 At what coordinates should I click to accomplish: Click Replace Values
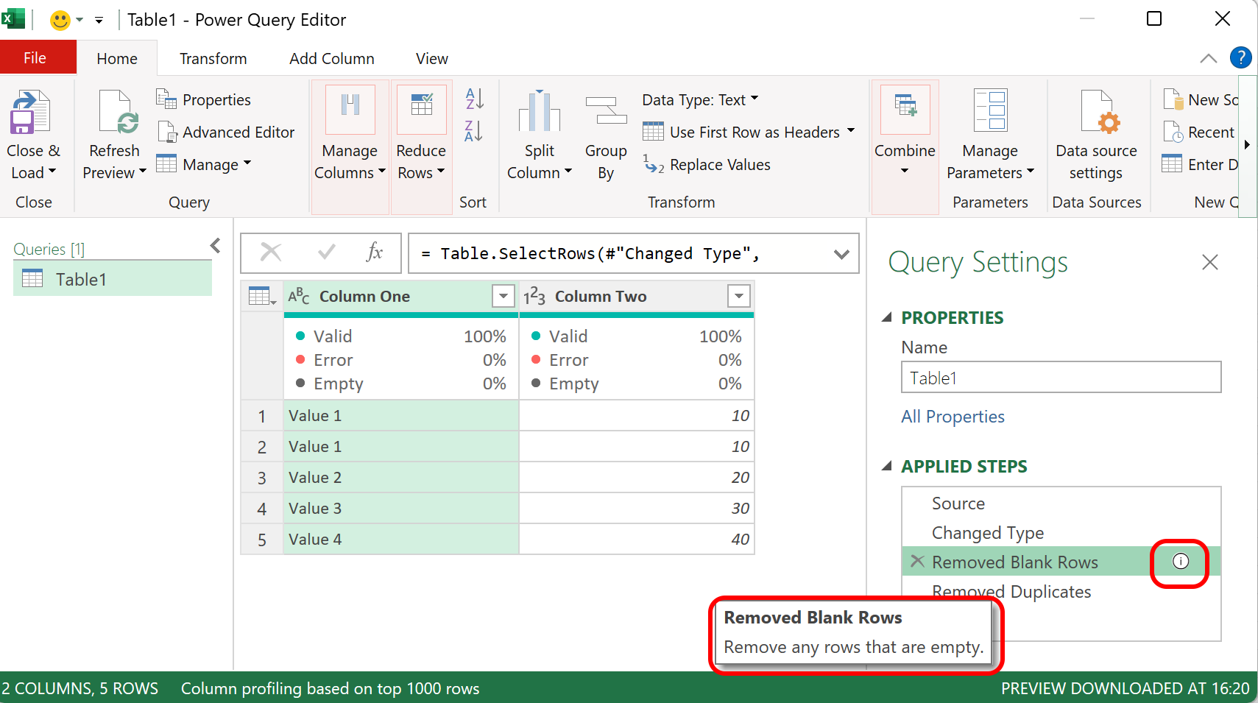pos(707,165)
